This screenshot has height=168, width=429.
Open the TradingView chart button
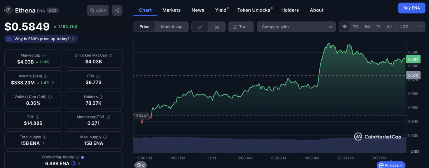(241, 27)
